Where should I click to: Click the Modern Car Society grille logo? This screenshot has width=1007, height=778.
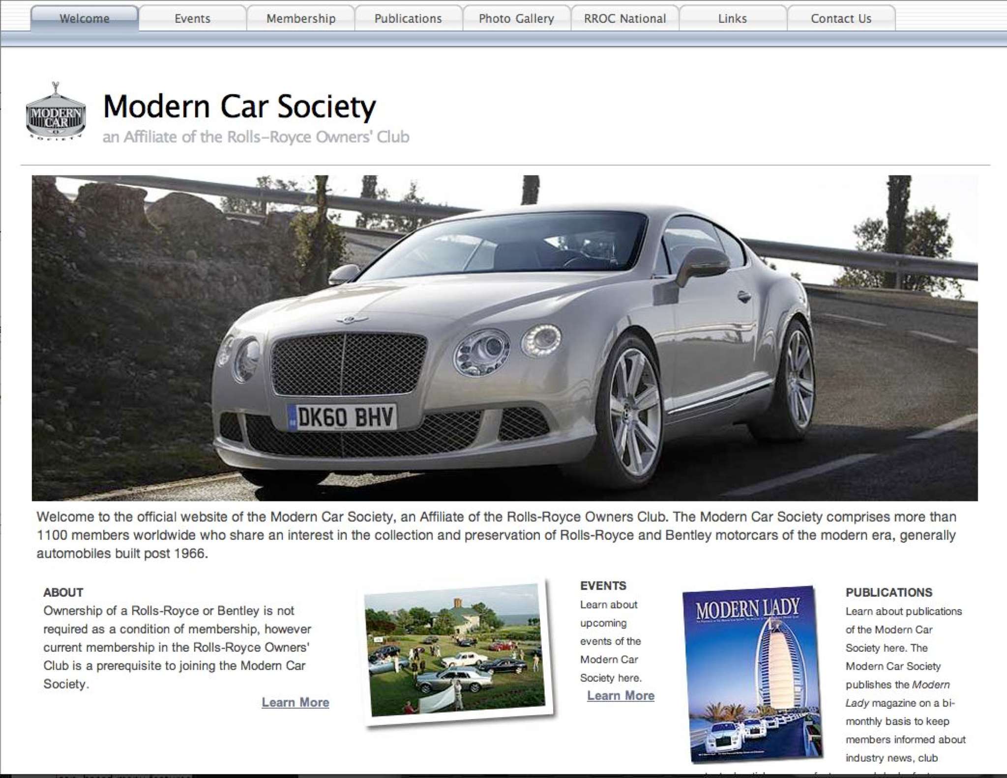[56, 112]
